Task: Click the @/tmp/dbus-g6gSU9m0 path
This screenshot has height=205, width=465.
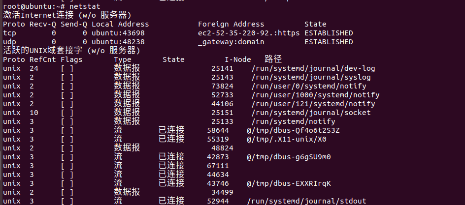Action: pyautogui.click(x=289, y=157)
